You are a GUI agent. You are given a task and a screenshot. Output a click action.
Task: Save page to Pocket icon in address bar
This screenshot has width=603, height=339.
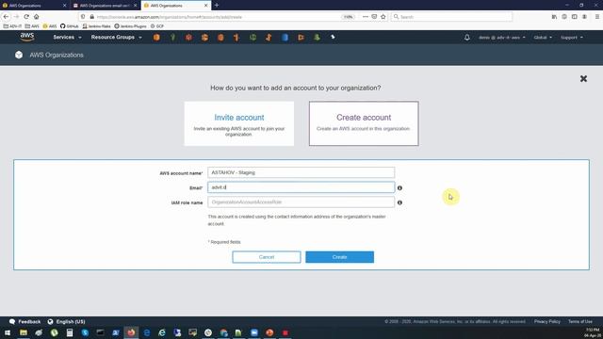374,17
